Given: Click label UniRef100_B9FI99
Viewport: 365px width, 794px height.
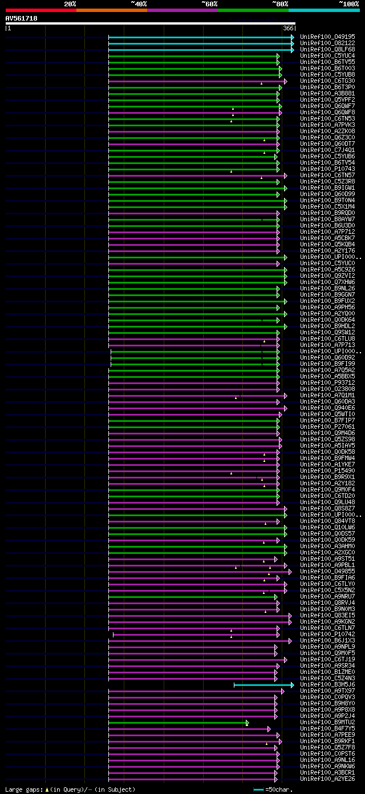Looking at the screenshot, I should (x=327, y=364).
